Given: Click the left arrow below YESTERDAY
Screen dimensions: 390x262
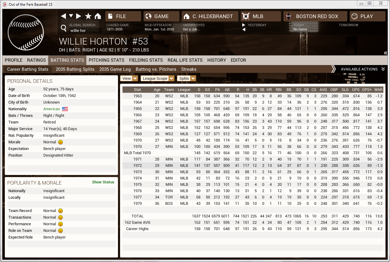Looking at the screenshot, I should click(244, 30).
